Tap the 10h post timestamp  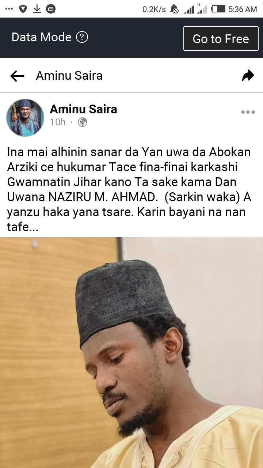pos(58,122)
